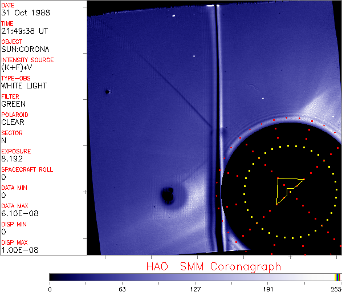Image resolution: width=342 pixels, height=292 pixels.
Task: Click the time value "21:49:38 UT"
Action: [x=25, y=31]
